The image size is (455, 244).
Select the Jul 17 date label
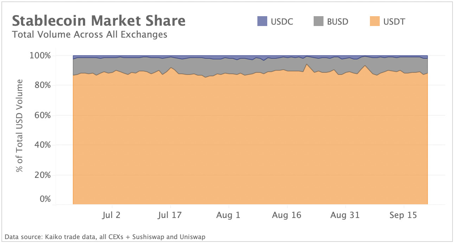pos(170,215)
